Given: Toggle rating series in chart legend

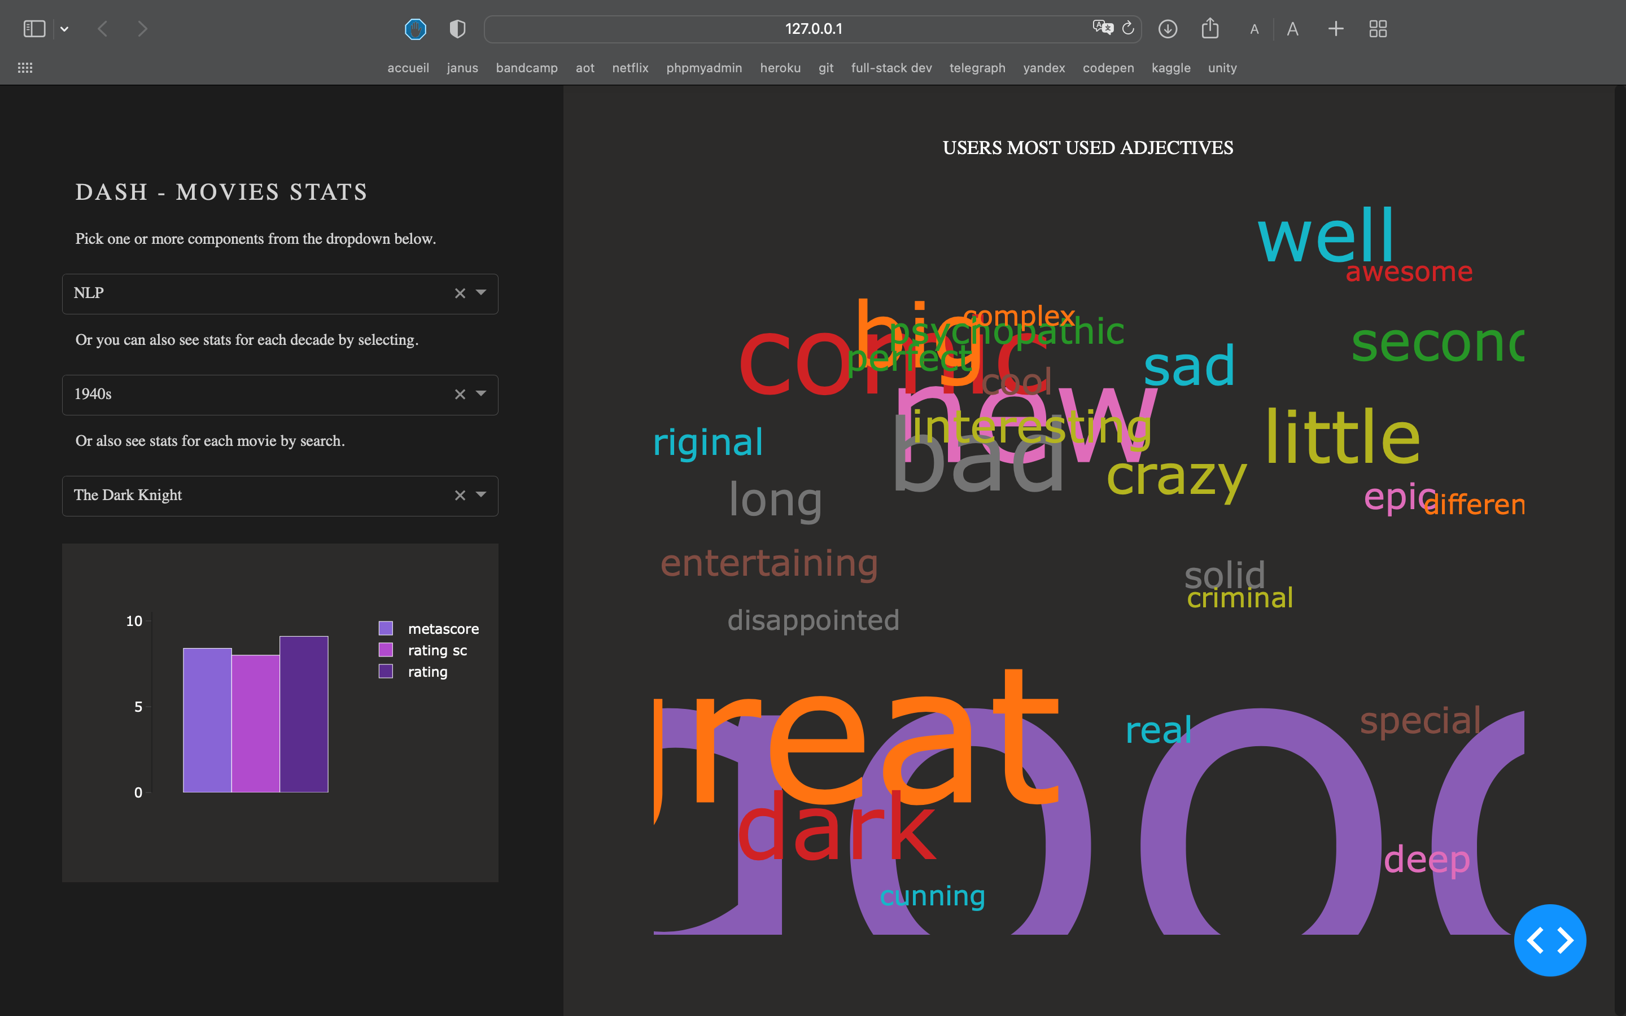Looking at the screenshot, I should point(427,672).
